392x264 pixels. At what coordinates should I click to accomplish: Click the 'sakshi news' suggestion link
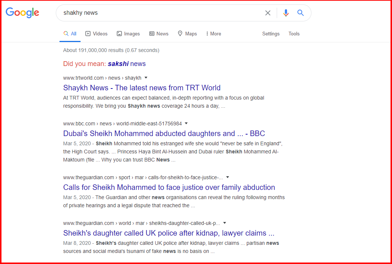[127, 64]
